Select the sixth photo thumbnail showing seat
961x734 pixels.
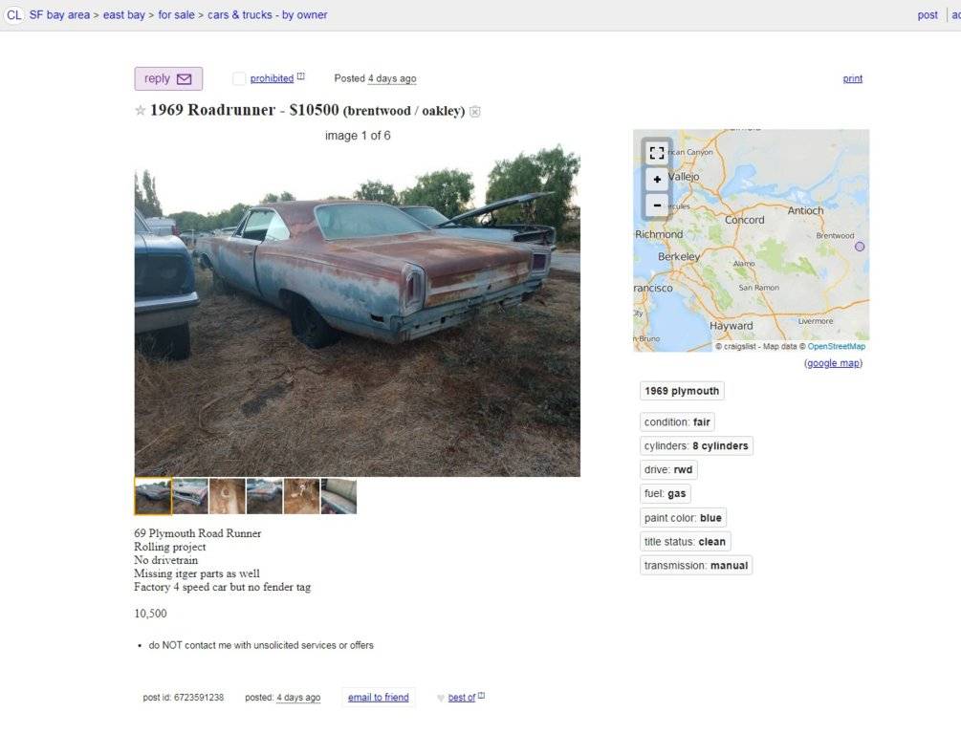(x=339, y=496)
